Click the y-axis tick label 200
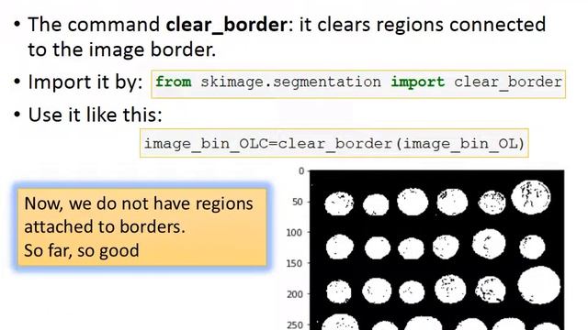 click(x=295, y=294)
